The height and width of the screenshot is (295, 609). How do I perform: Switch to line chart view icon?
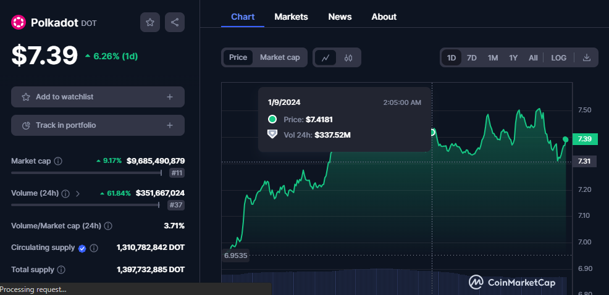pos(325,58)
